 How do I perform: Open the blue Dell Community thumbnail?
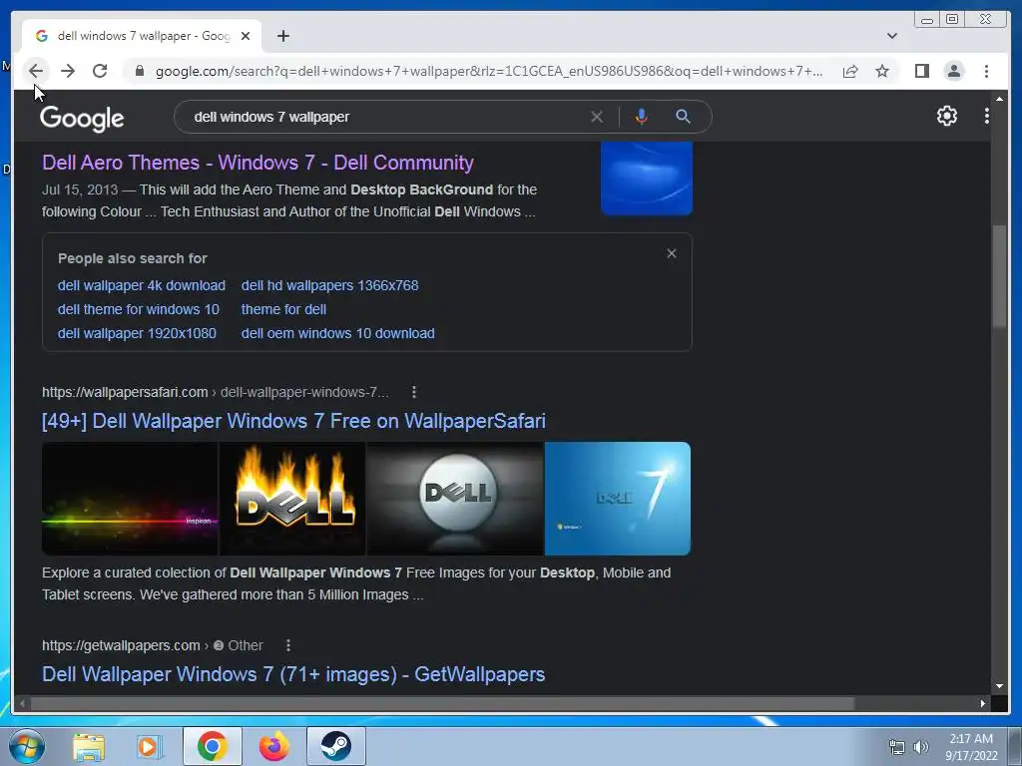pyautogui.click(x=646, y=178)
